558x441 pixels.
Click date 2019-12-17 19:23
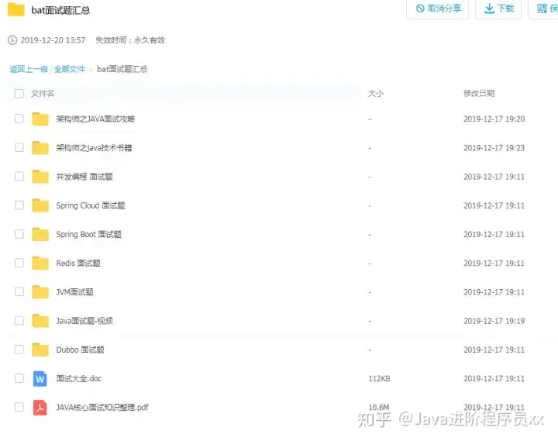point(494,148)
